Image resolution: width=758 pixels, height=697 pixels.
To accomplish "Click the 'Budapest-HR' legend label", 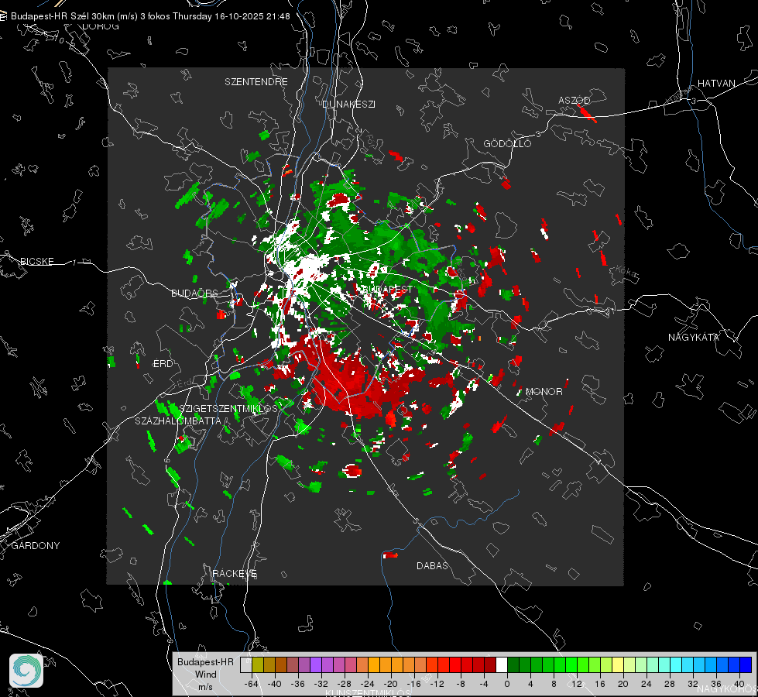I will (205, 662).
